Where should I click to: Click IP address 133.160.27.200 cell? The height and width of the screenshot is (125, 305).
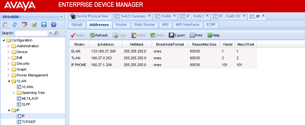click(106, 51)
